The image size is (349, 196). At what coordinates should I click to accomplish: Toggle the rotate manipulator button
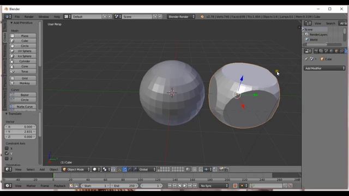130,169
